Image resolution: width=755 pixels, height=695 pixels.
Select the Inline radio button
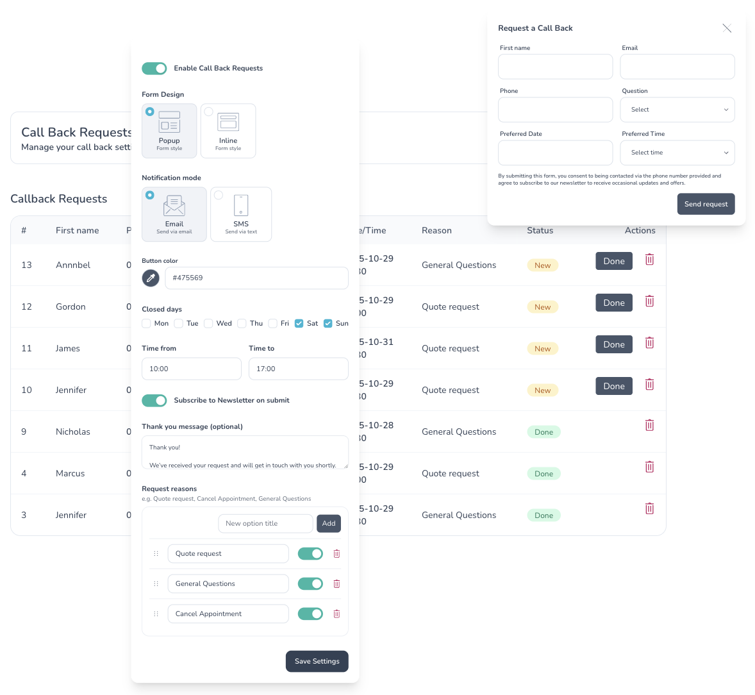[208, 112]
